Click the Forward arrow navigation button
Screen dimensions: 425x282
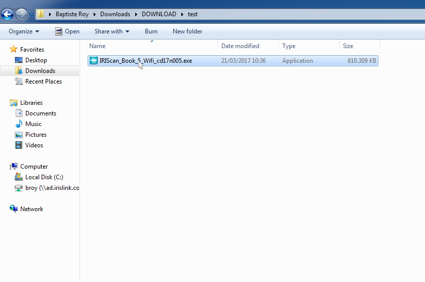21,14
